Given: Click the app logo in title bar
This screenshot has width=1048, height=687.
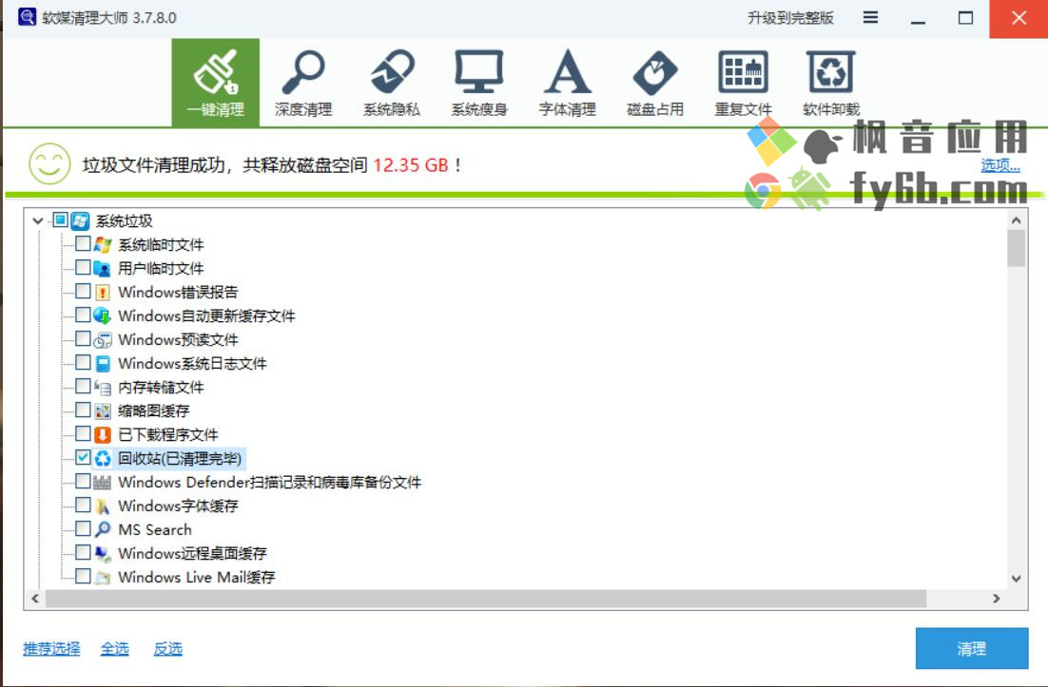Looking at the screenshot, I should point(28,17).
